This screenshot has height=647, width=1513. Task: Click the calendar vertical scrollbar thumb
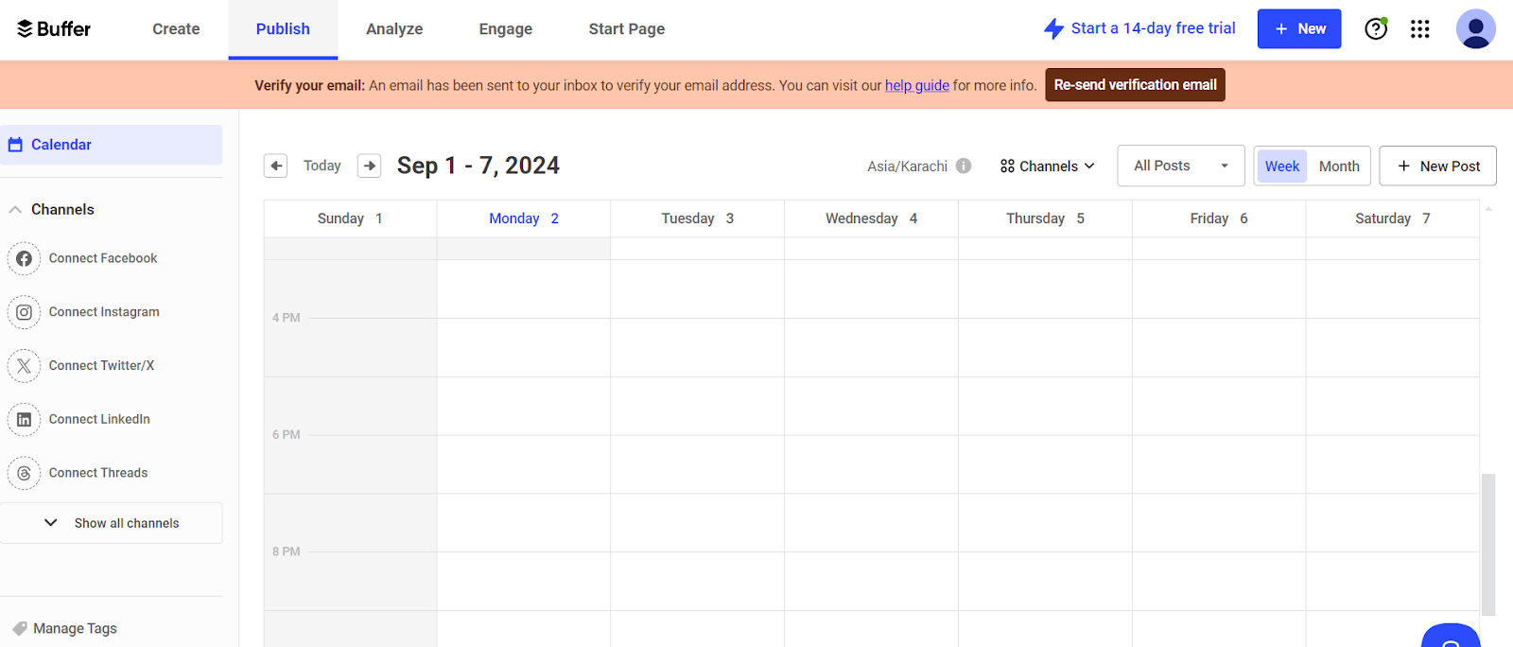[1487, 544]
